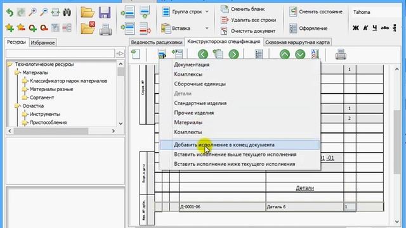Screen dimensions: 406x228
Task: Click the delete row icon with red arrow
Action: 145,28
